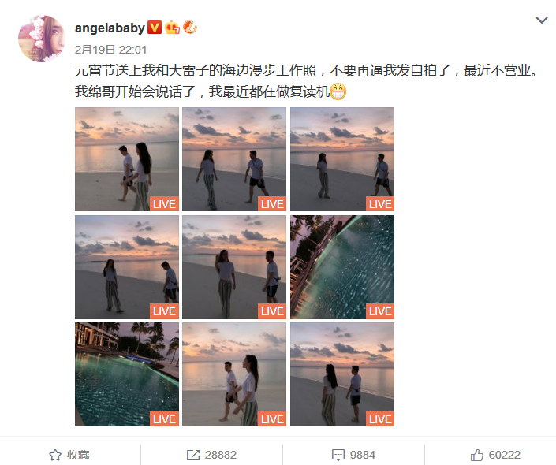Open the first beach walk live photo
Screen dimensions: 556x465
coord(127,159)
